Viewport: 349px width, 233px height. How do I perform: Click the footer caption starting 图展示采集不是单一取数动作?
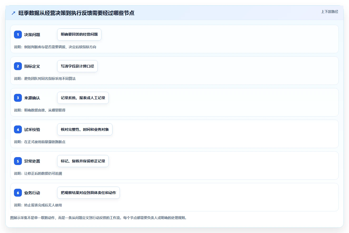pyautogui.click(x=99, y=218)
